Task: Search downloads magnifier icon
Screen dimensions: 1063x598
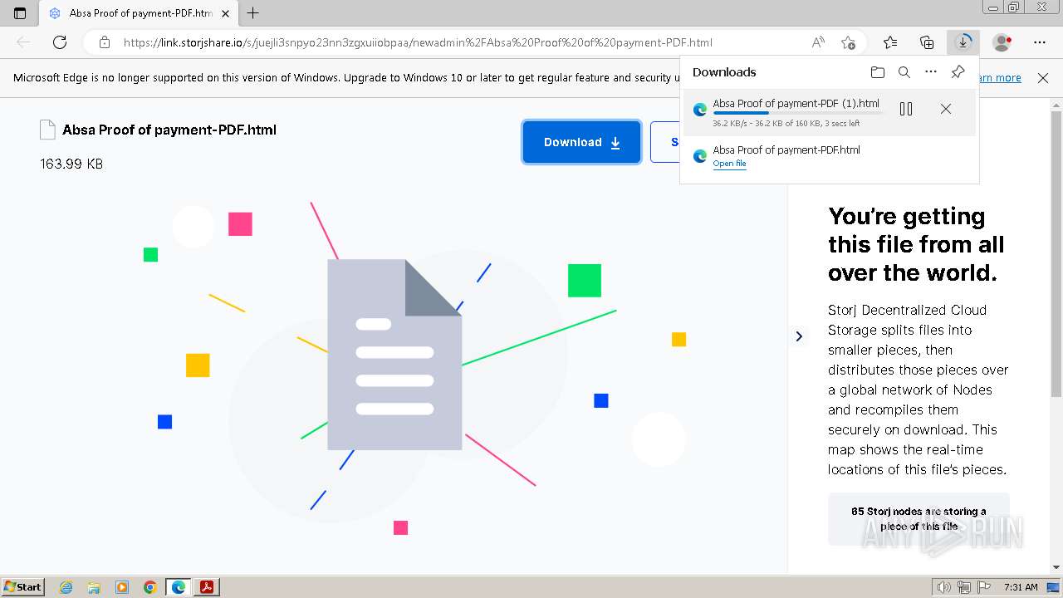Action: [904, 72]
